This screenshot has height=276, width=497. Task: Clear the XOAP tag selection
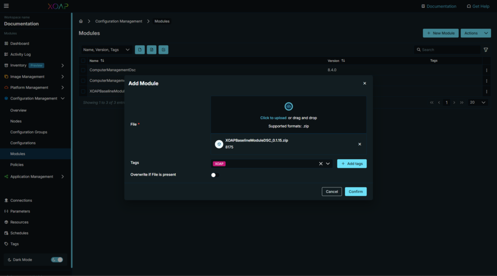coord(320,164)
